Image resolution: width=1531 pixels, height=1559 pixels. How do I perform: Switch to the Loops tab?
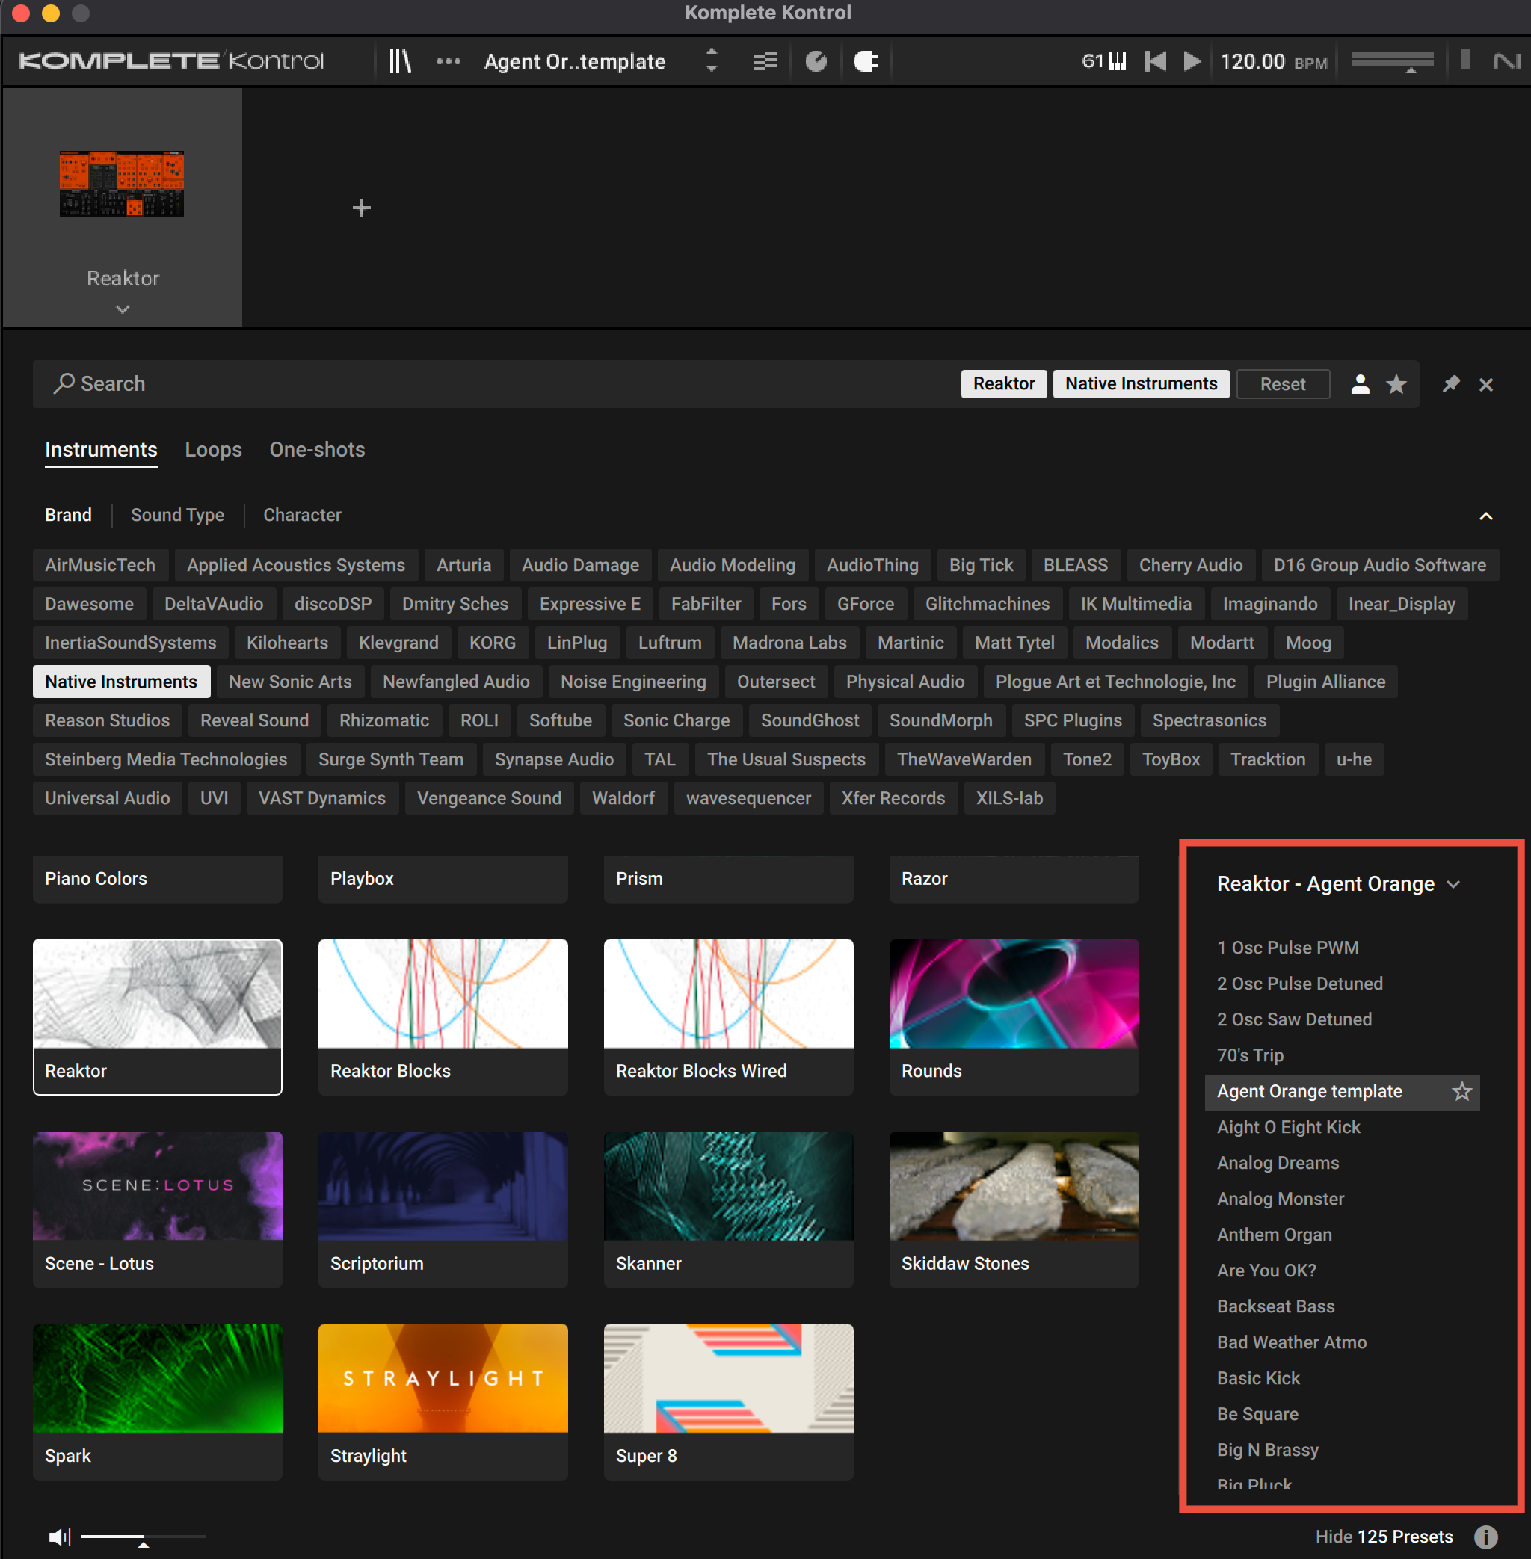point(213,449)
